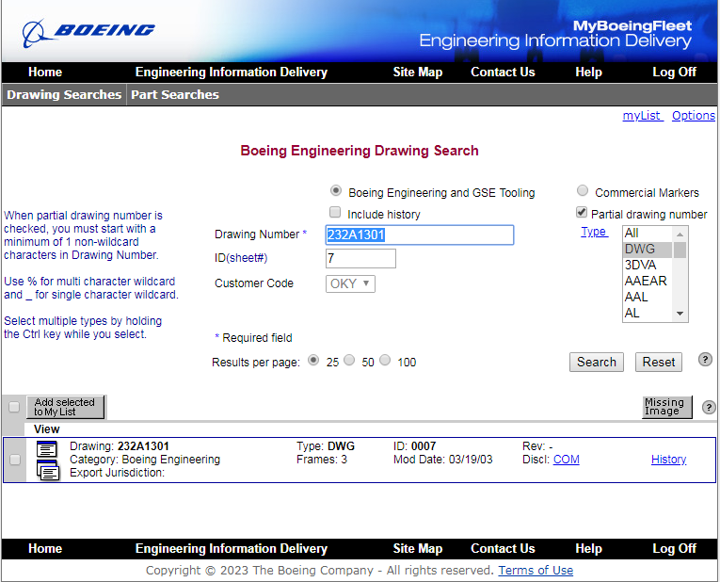720x582 pixels.
Task: Click into the Drawing Number field
Action: (x=419, y=234)
